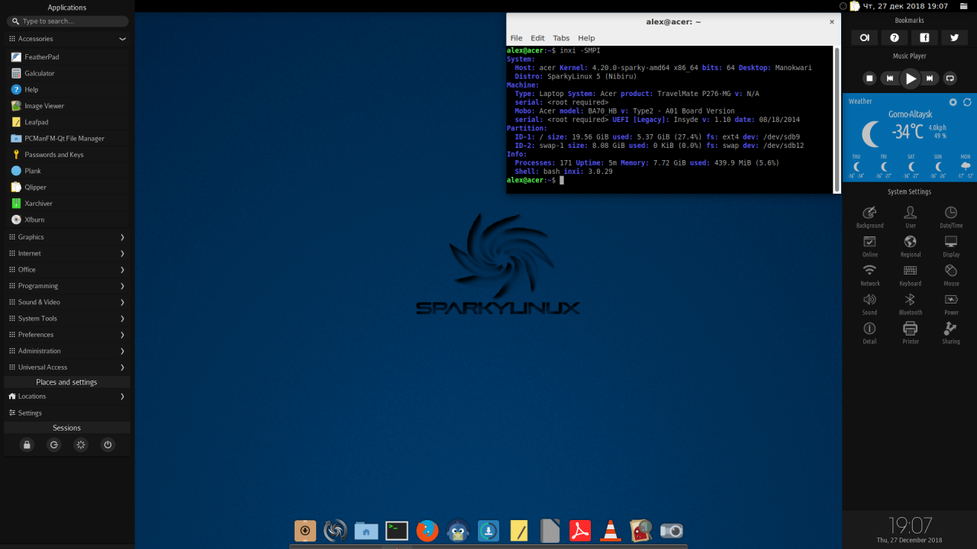This screenshot has height=549, width=977.
Task: Expand the Sound & Video category
Action: point(67,302)
